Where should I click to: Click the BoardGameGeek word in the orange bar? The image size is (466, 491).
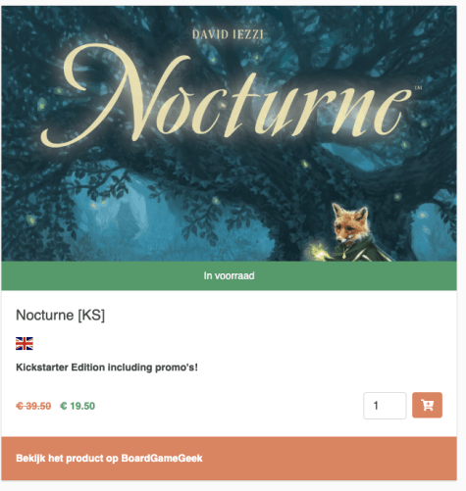click(x=162, y=458)
